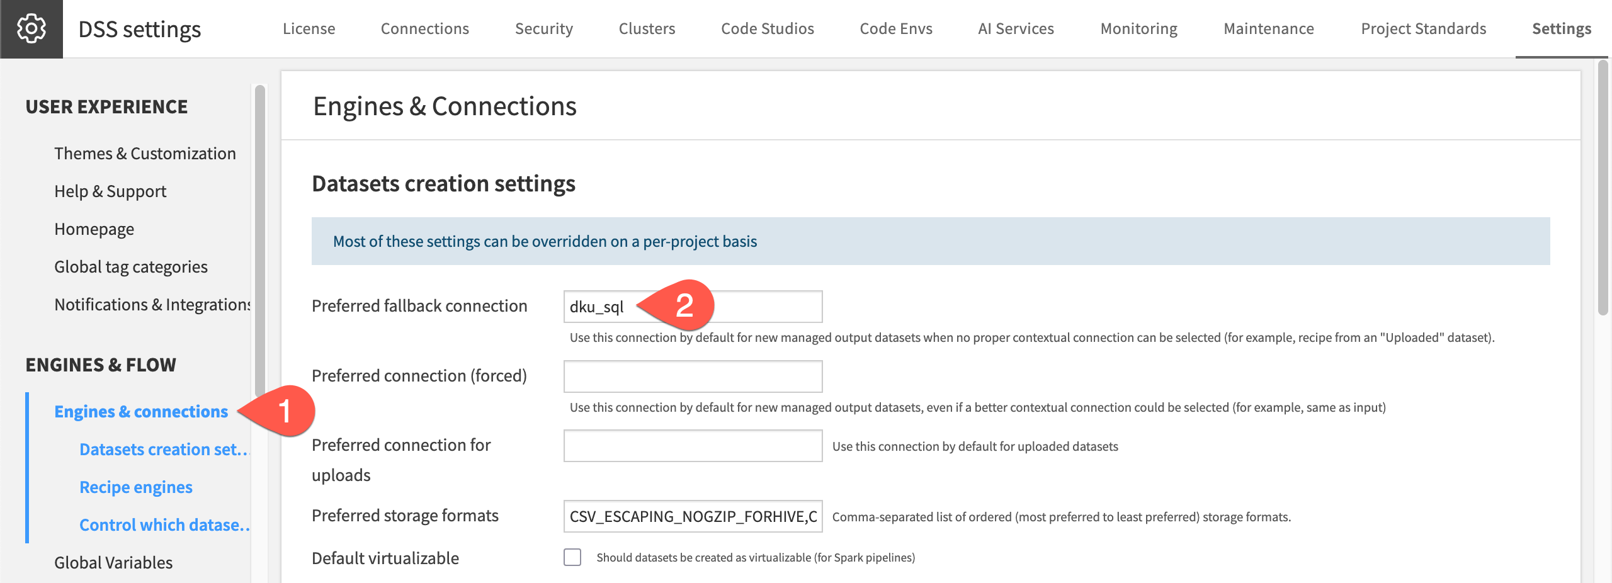Screen dimensions: 1612x583
Task: Open Themes & Customization settings
Action: coord(145,154)
